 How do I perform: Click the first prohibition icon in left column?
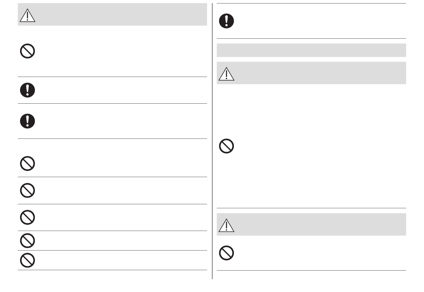tap(27, 51)
